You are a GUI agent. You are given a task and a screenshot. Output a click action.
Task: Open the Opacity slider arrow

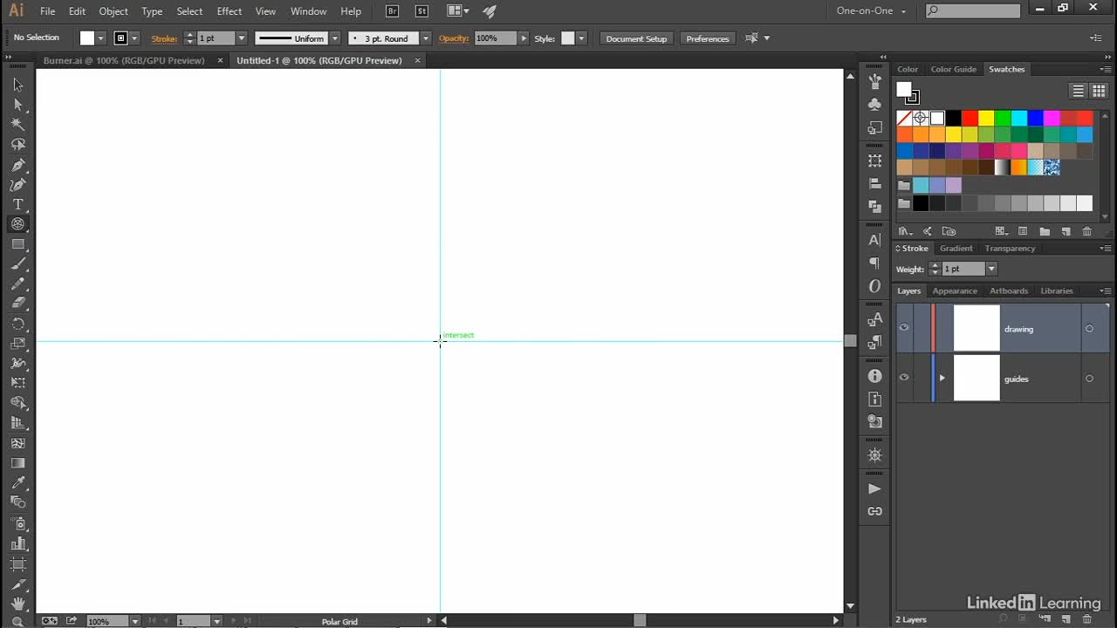pyautogui.click(x=524, y=38)
